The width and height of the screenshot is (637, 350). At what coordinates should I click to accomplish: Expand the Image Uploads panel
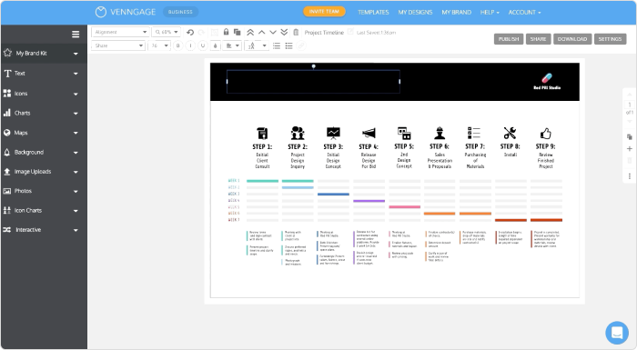44,172
